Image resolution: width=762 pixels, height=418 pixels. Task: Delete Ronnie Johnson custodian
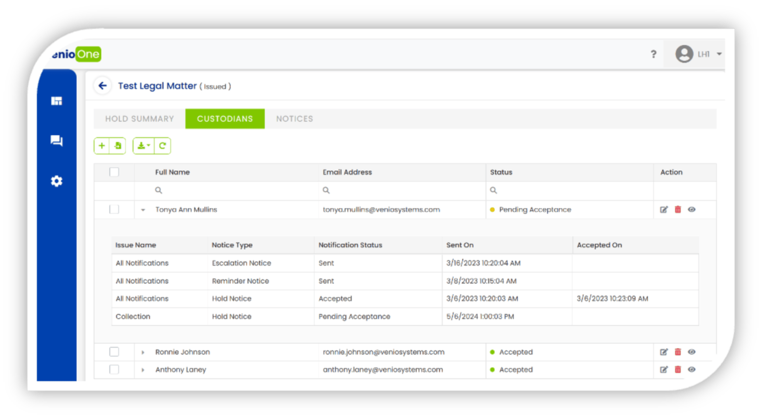coord(678,352)
